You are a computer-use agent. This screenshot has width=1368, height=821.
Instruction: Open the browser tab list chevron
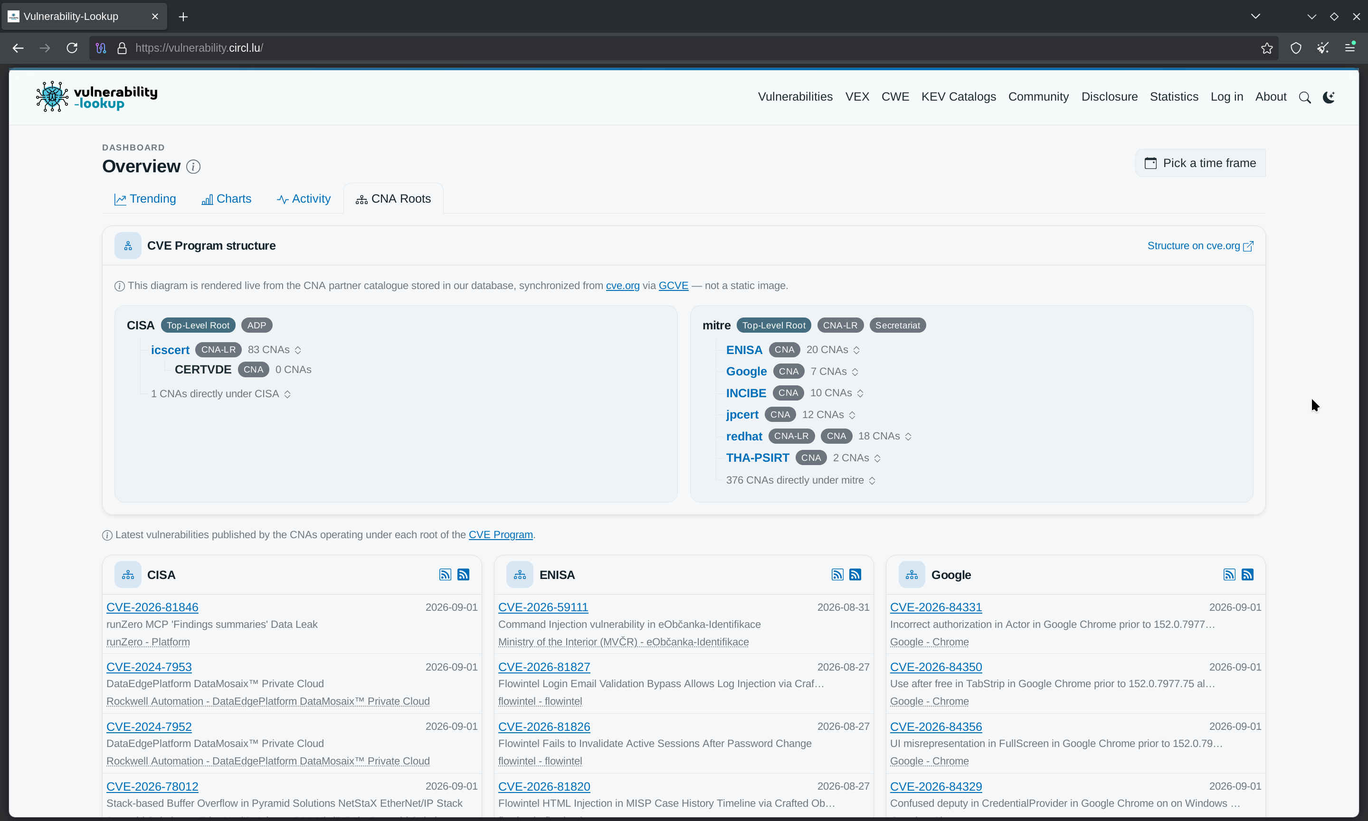pos(1255,17)
